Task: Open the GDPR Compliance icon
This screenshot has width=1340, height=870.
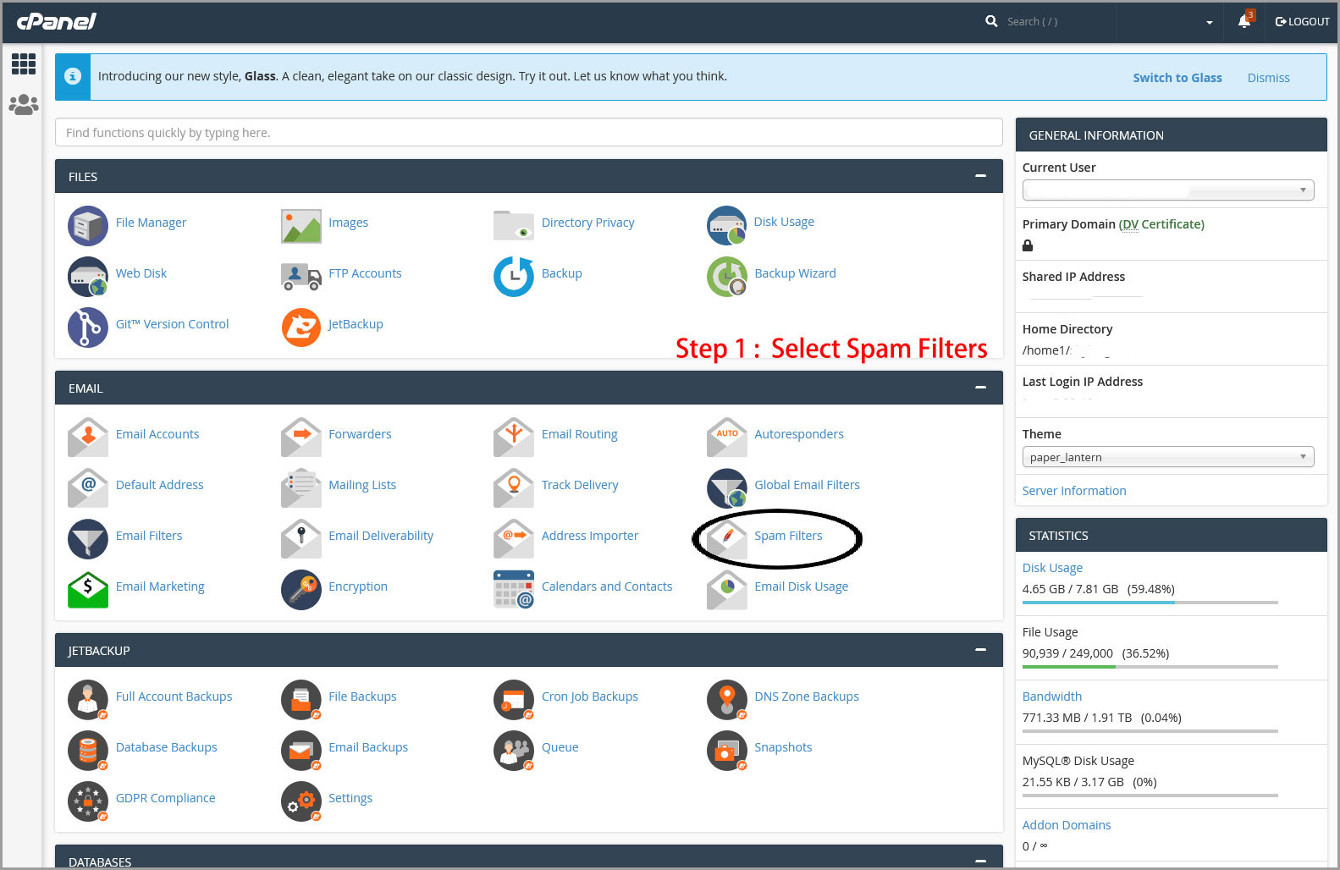Action: [x=88, y=801]
